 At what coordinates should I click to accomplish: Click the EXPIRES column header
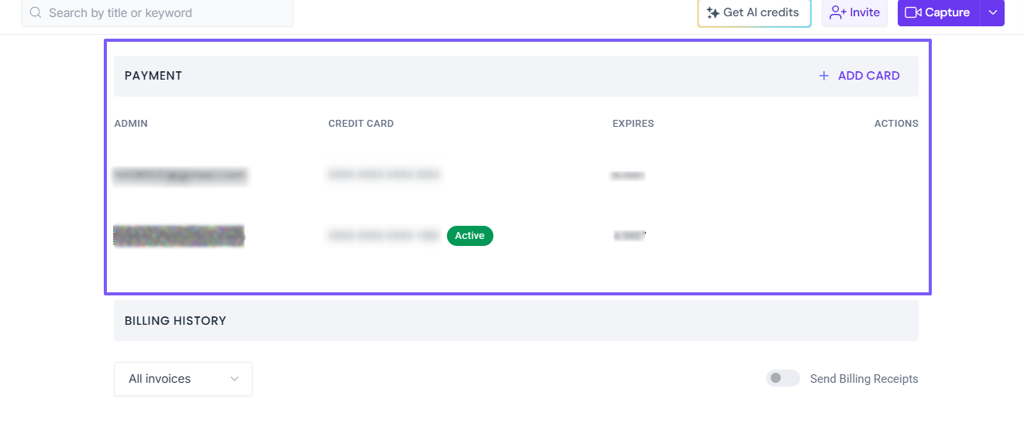tap(634, 124)
